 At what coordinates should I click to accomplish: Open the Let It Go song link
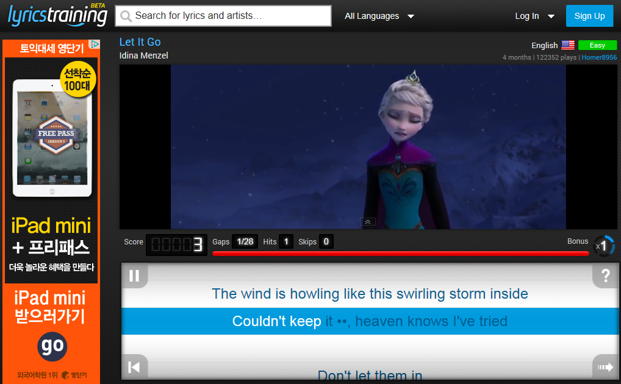click(140, 42)
